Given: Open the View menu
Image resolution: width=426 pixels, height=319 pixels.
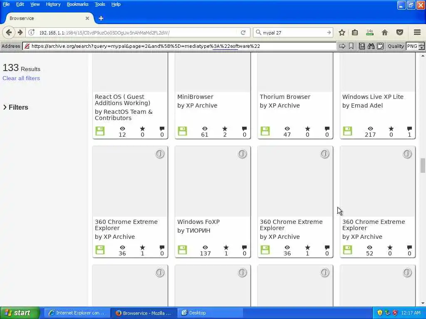Looking at the screenshot, I should tap(35, 4).
